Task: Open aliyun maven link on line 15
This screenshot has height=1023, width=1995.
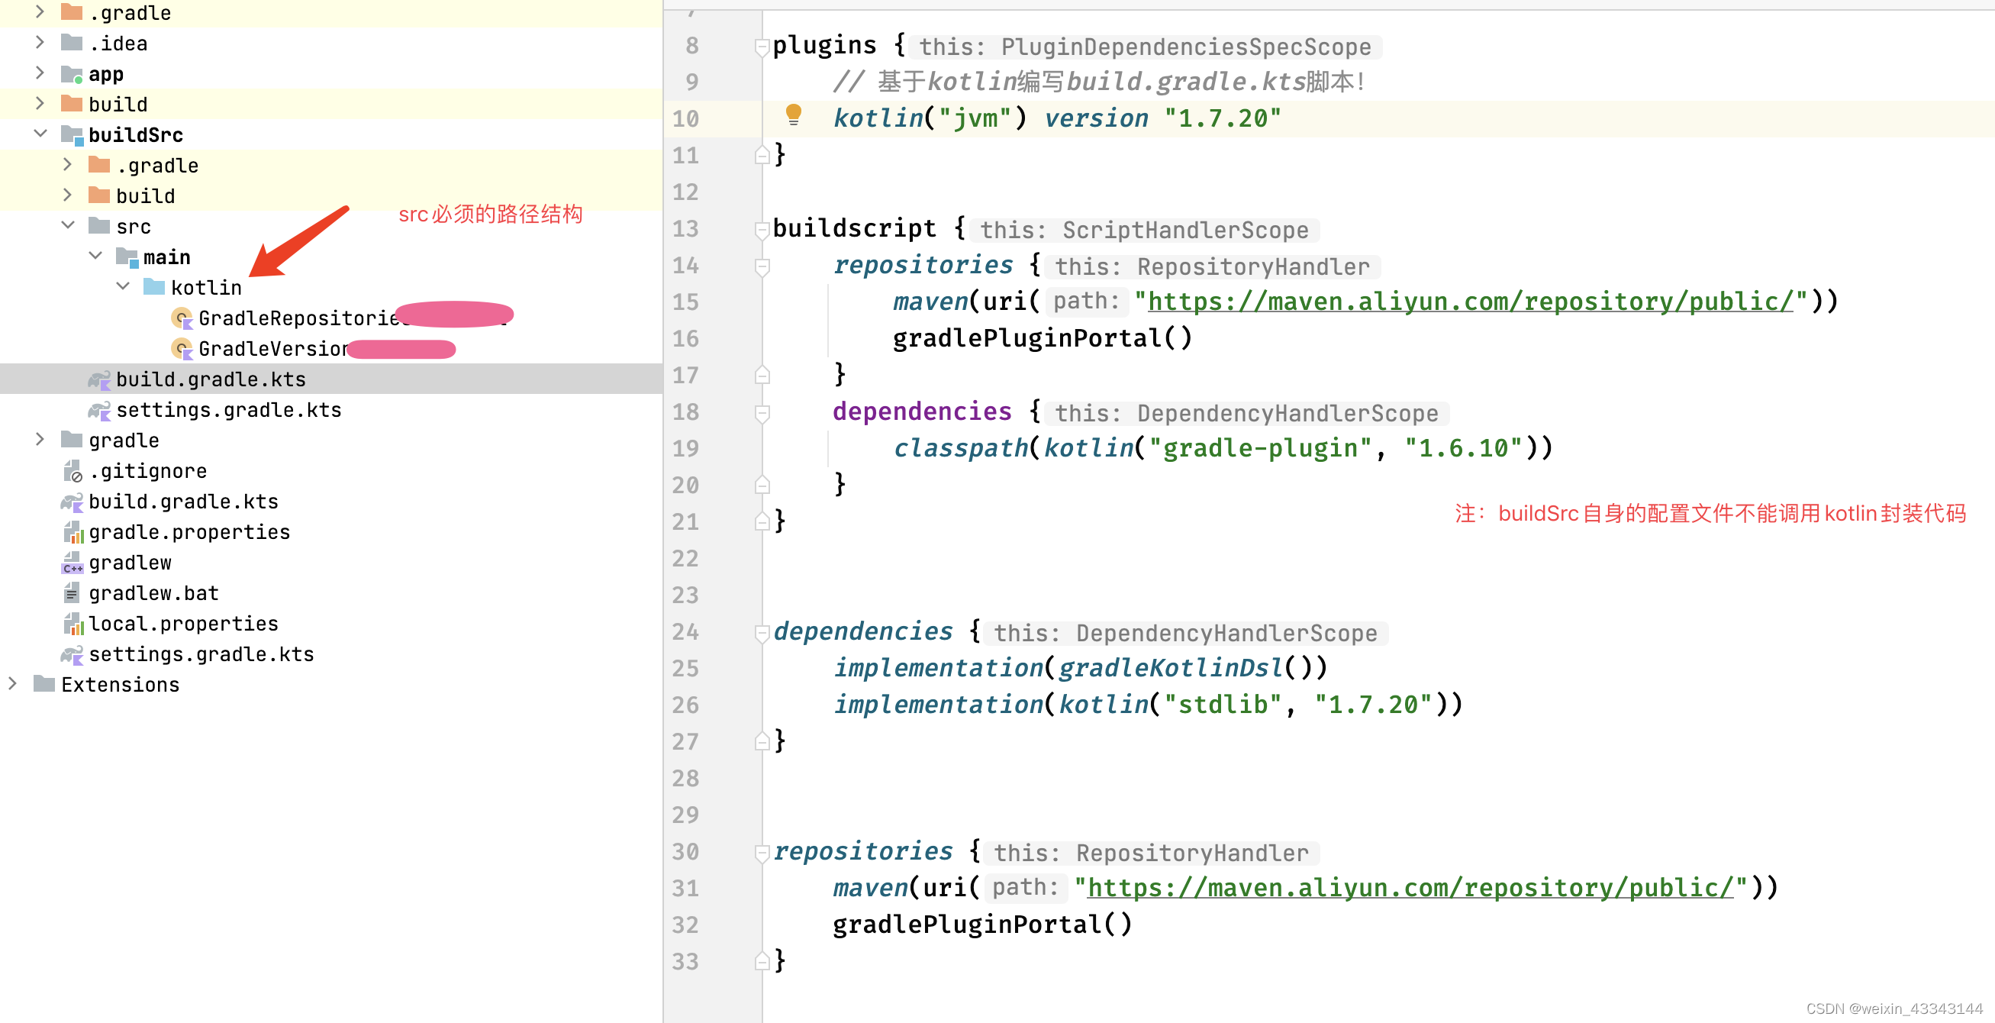Action: (1470, 302)
